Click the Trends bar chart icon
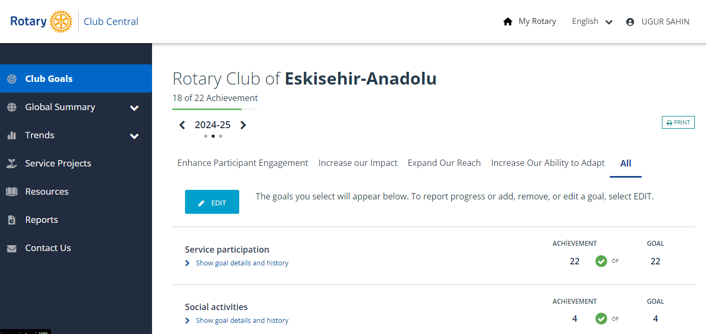Viewport: 706px width, 334px height. click(x=12, y=135)
